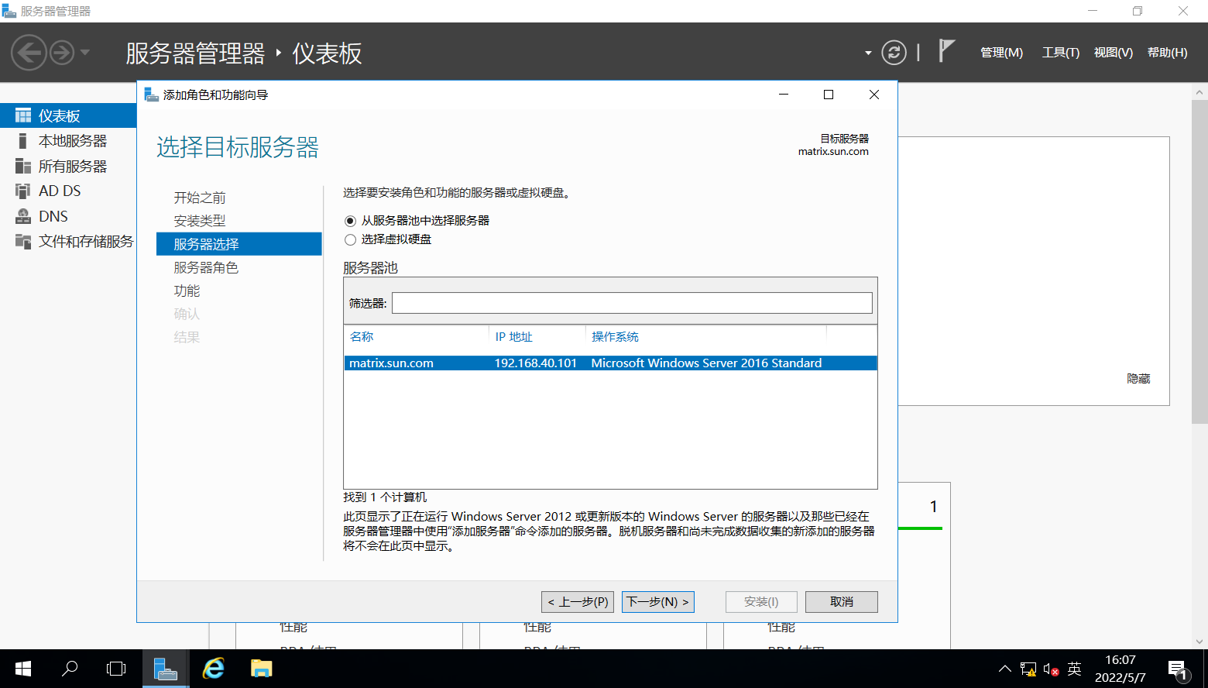Show hidden tray icons chevron

1005,669
